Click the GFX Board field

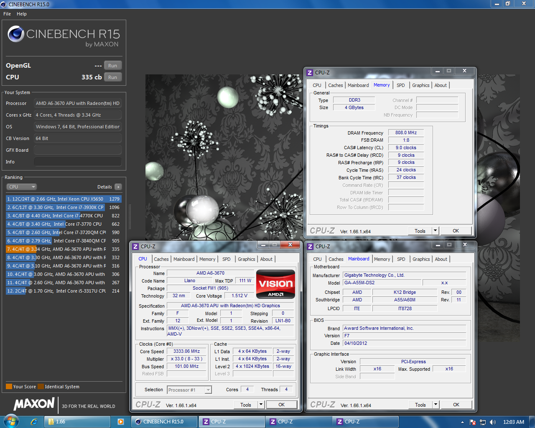tap(78, 150)
